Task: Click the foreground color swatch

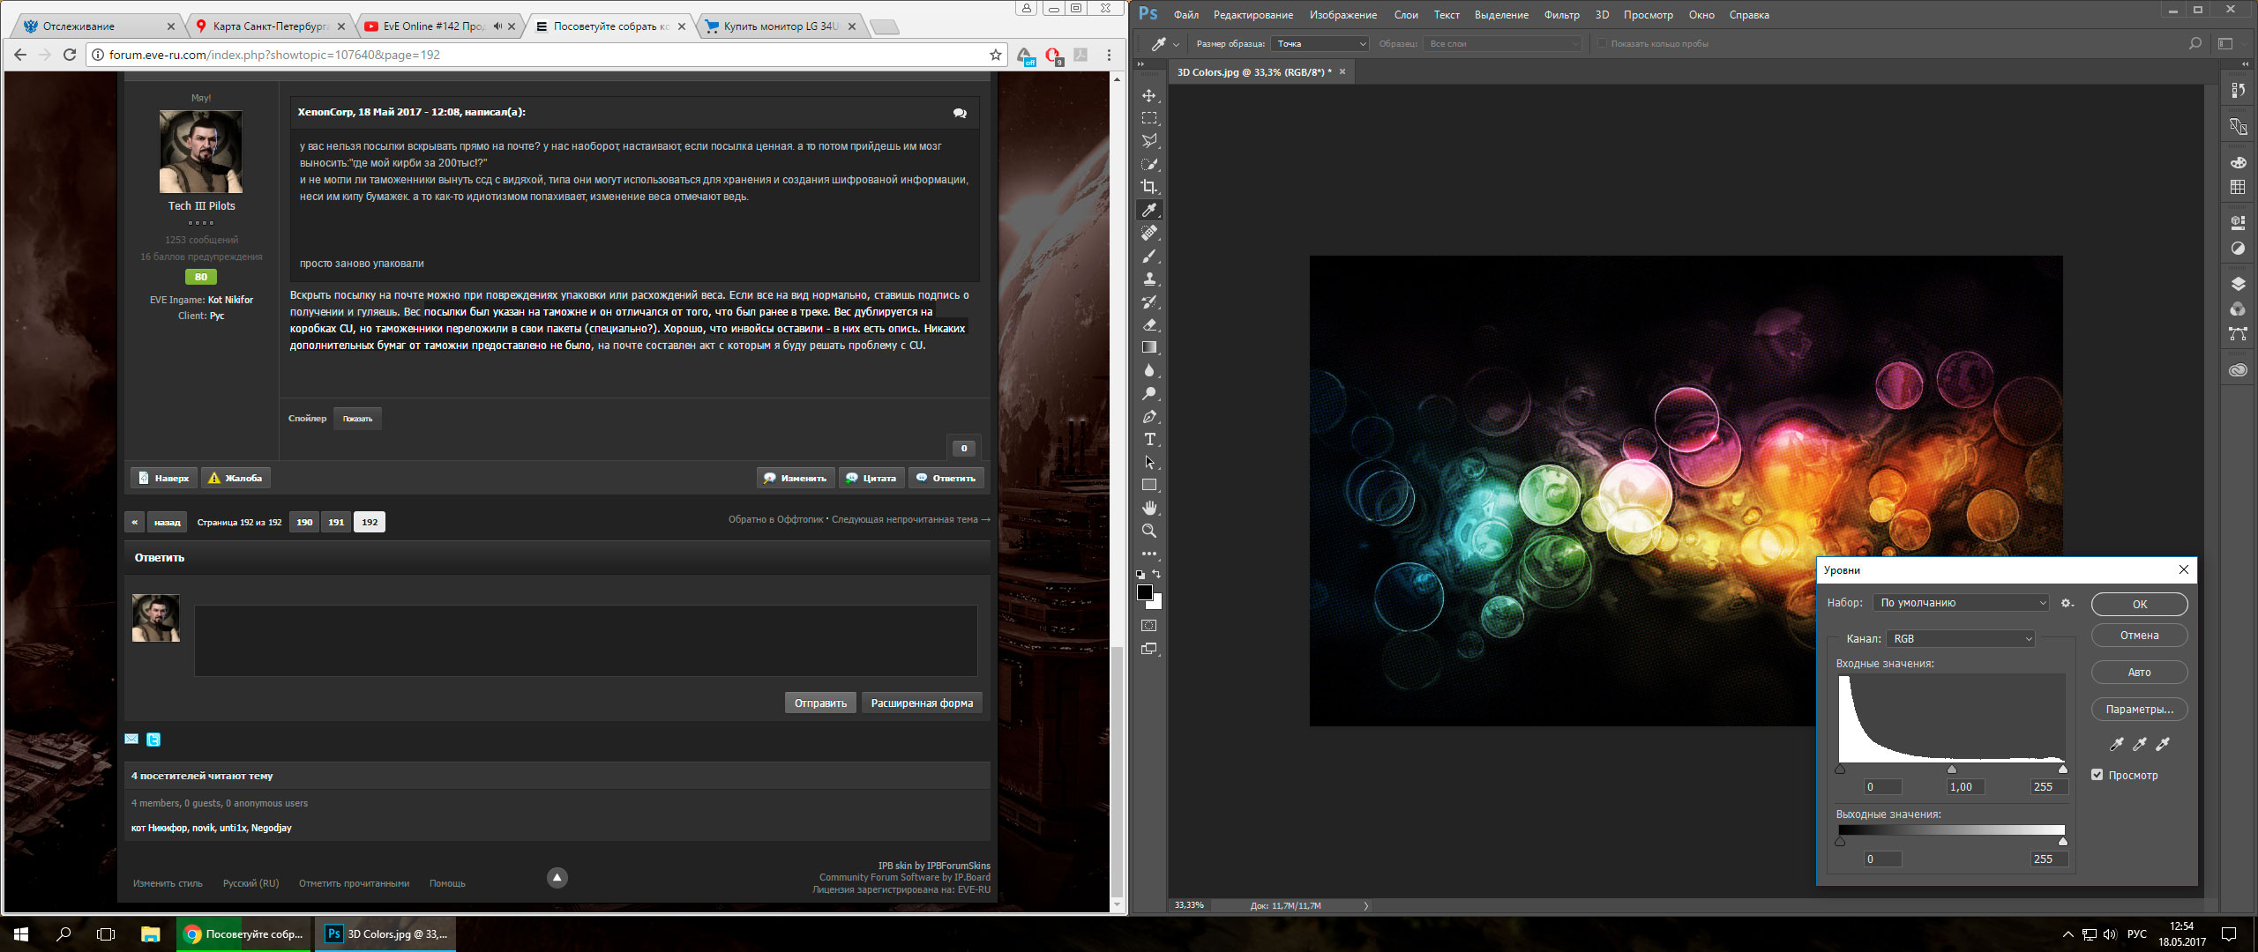Action: [x=1144, y=592]
